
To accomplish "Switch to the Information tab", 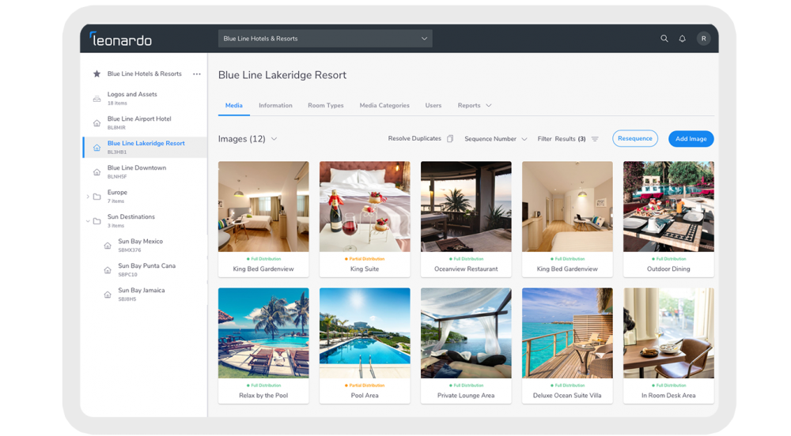I will [x=275, y=105].
